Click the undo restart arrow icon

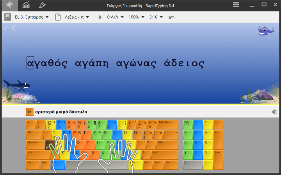171,17
